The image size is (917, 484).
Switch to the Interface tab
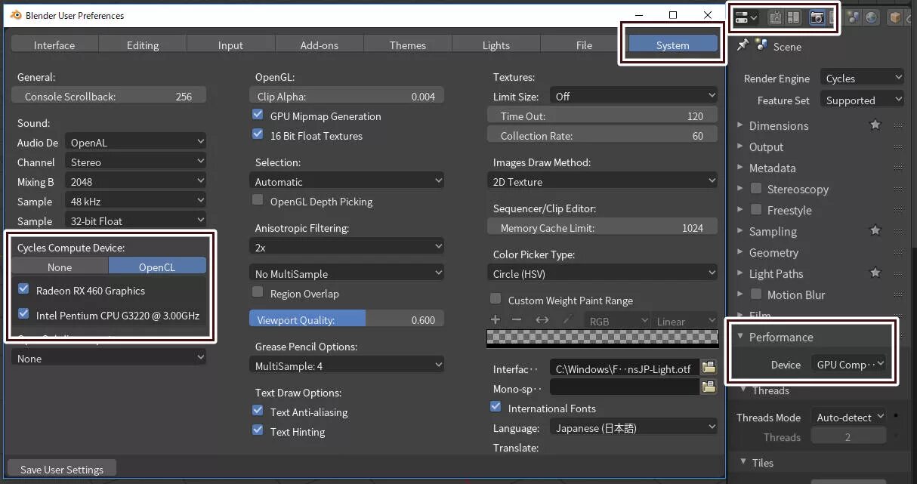54,45
